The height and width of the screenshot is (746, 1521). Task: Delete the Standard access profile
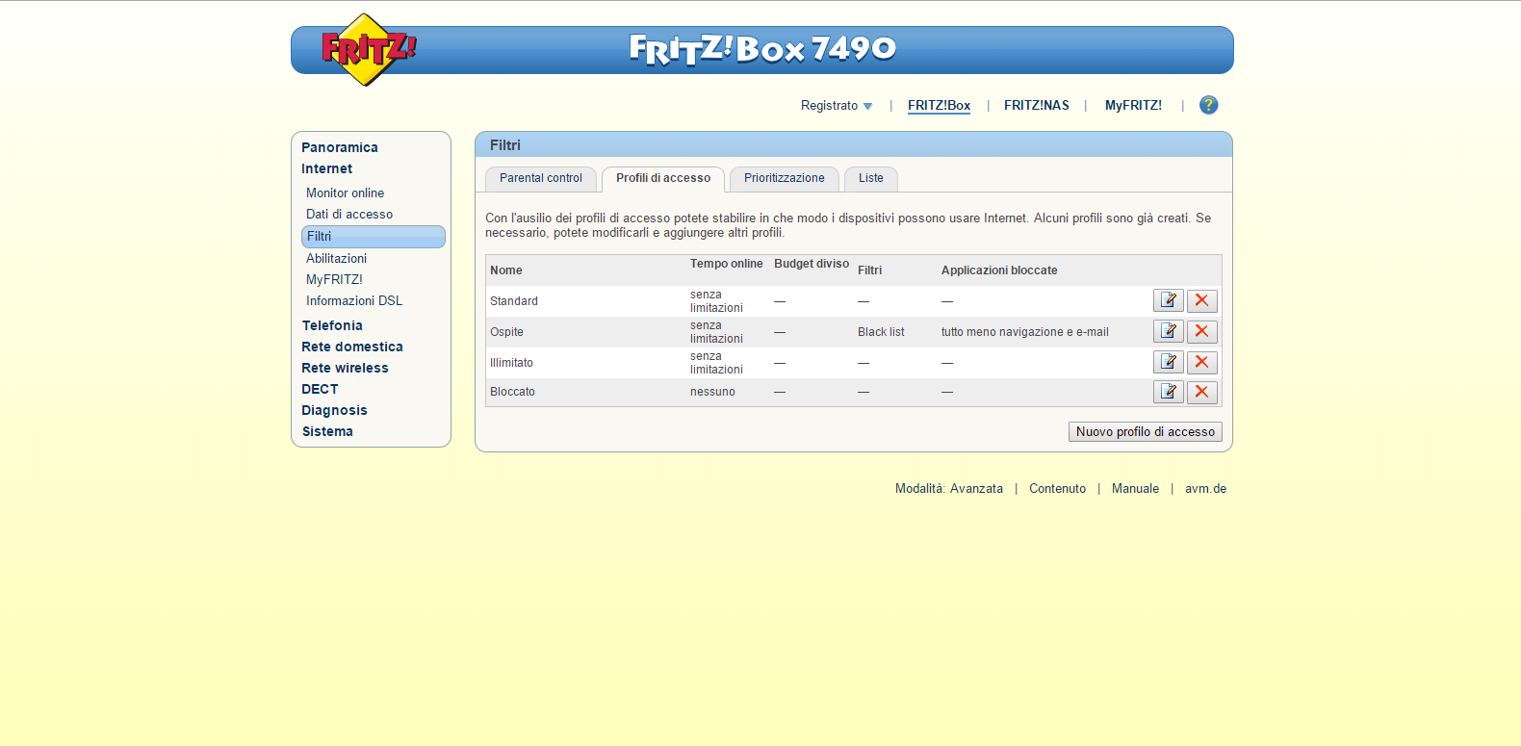click(1201, 300)
